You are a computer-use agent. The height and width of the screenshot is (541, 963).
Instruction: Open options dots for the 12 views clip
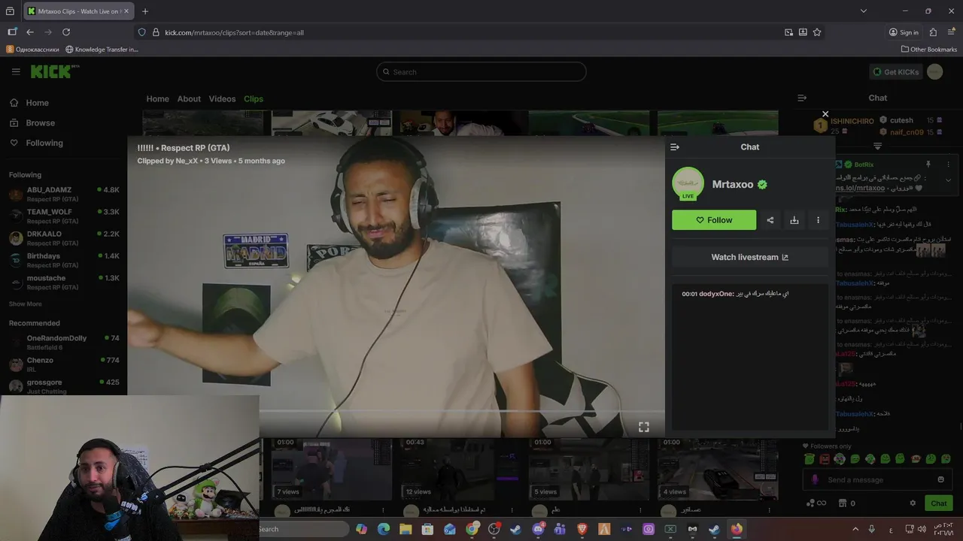tap(513, 509)
